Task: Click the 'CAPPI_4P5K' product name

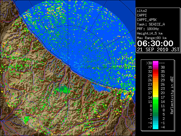Action: point(147,20)
